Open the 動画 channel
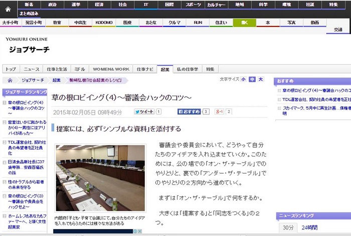 point(315,22)
